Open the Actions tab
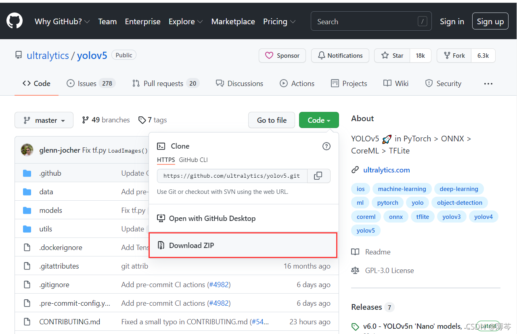Screen dimensions: 517x334 [297, 84]
